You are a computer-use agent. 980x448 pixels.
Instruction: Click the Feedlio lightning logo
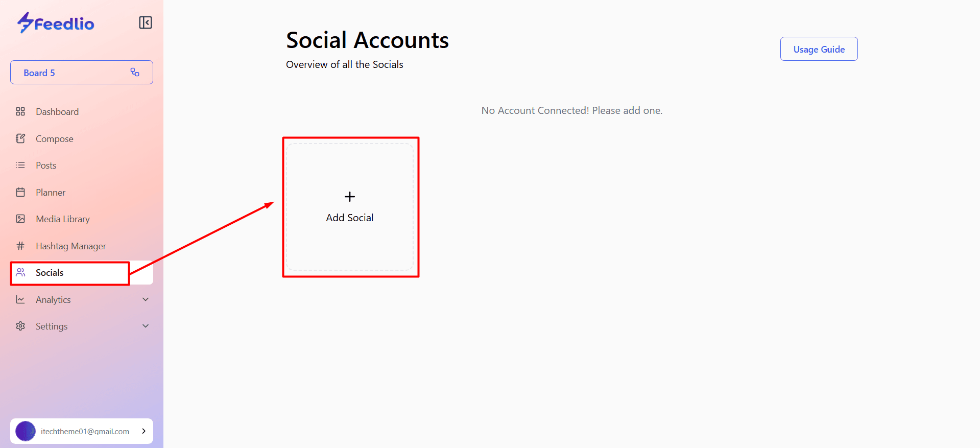(x=25, y=22)
